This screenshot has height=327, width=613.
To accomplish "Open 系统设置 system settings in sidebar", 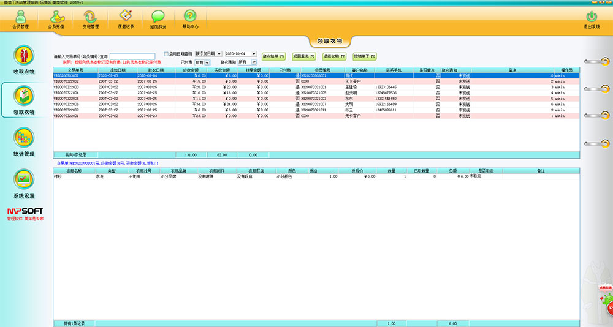I will click(x=24, y=183).
